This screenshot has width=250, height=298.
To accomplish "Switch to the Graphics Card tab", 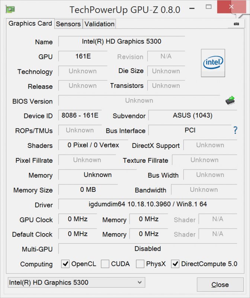I will click(x=30, y=23).
